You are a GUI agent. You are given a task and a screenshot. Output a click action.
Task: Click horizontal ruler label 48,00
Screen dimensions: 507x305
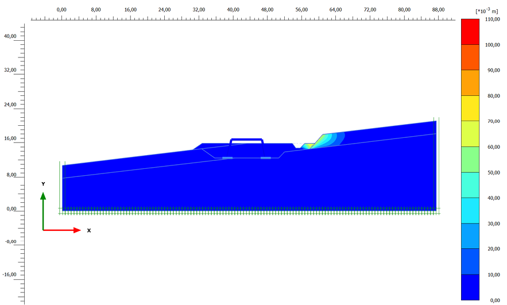268,10
